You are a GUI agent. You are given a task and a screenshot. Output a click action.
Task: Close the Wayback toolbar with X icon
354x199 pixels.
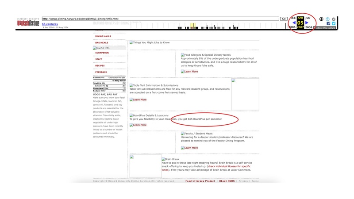tap(334, 19)
